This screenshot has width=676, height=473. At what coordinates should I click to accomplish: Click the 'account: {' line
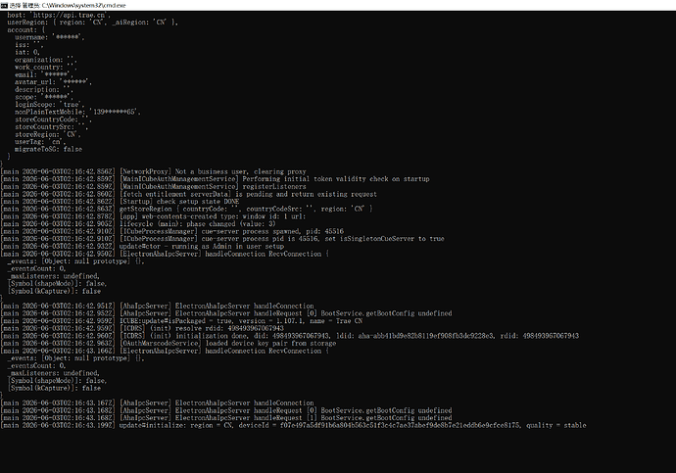(x=25, y=29)
